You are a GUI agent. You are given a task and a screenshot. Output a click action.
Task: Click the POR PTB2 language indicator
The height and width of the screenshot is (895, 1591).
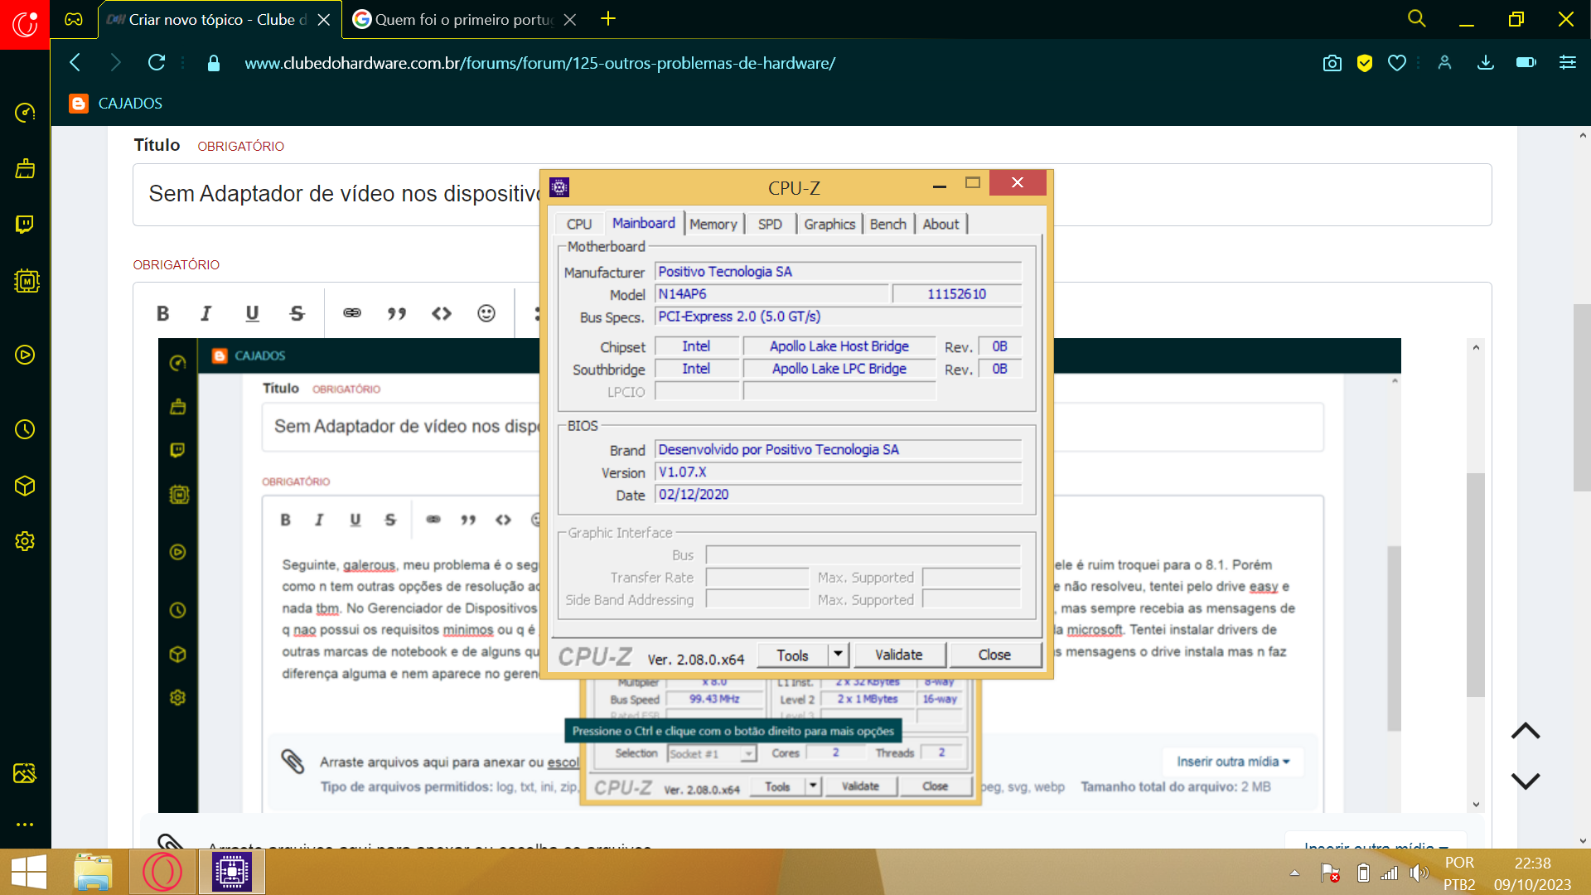[x=1459, y=873]
